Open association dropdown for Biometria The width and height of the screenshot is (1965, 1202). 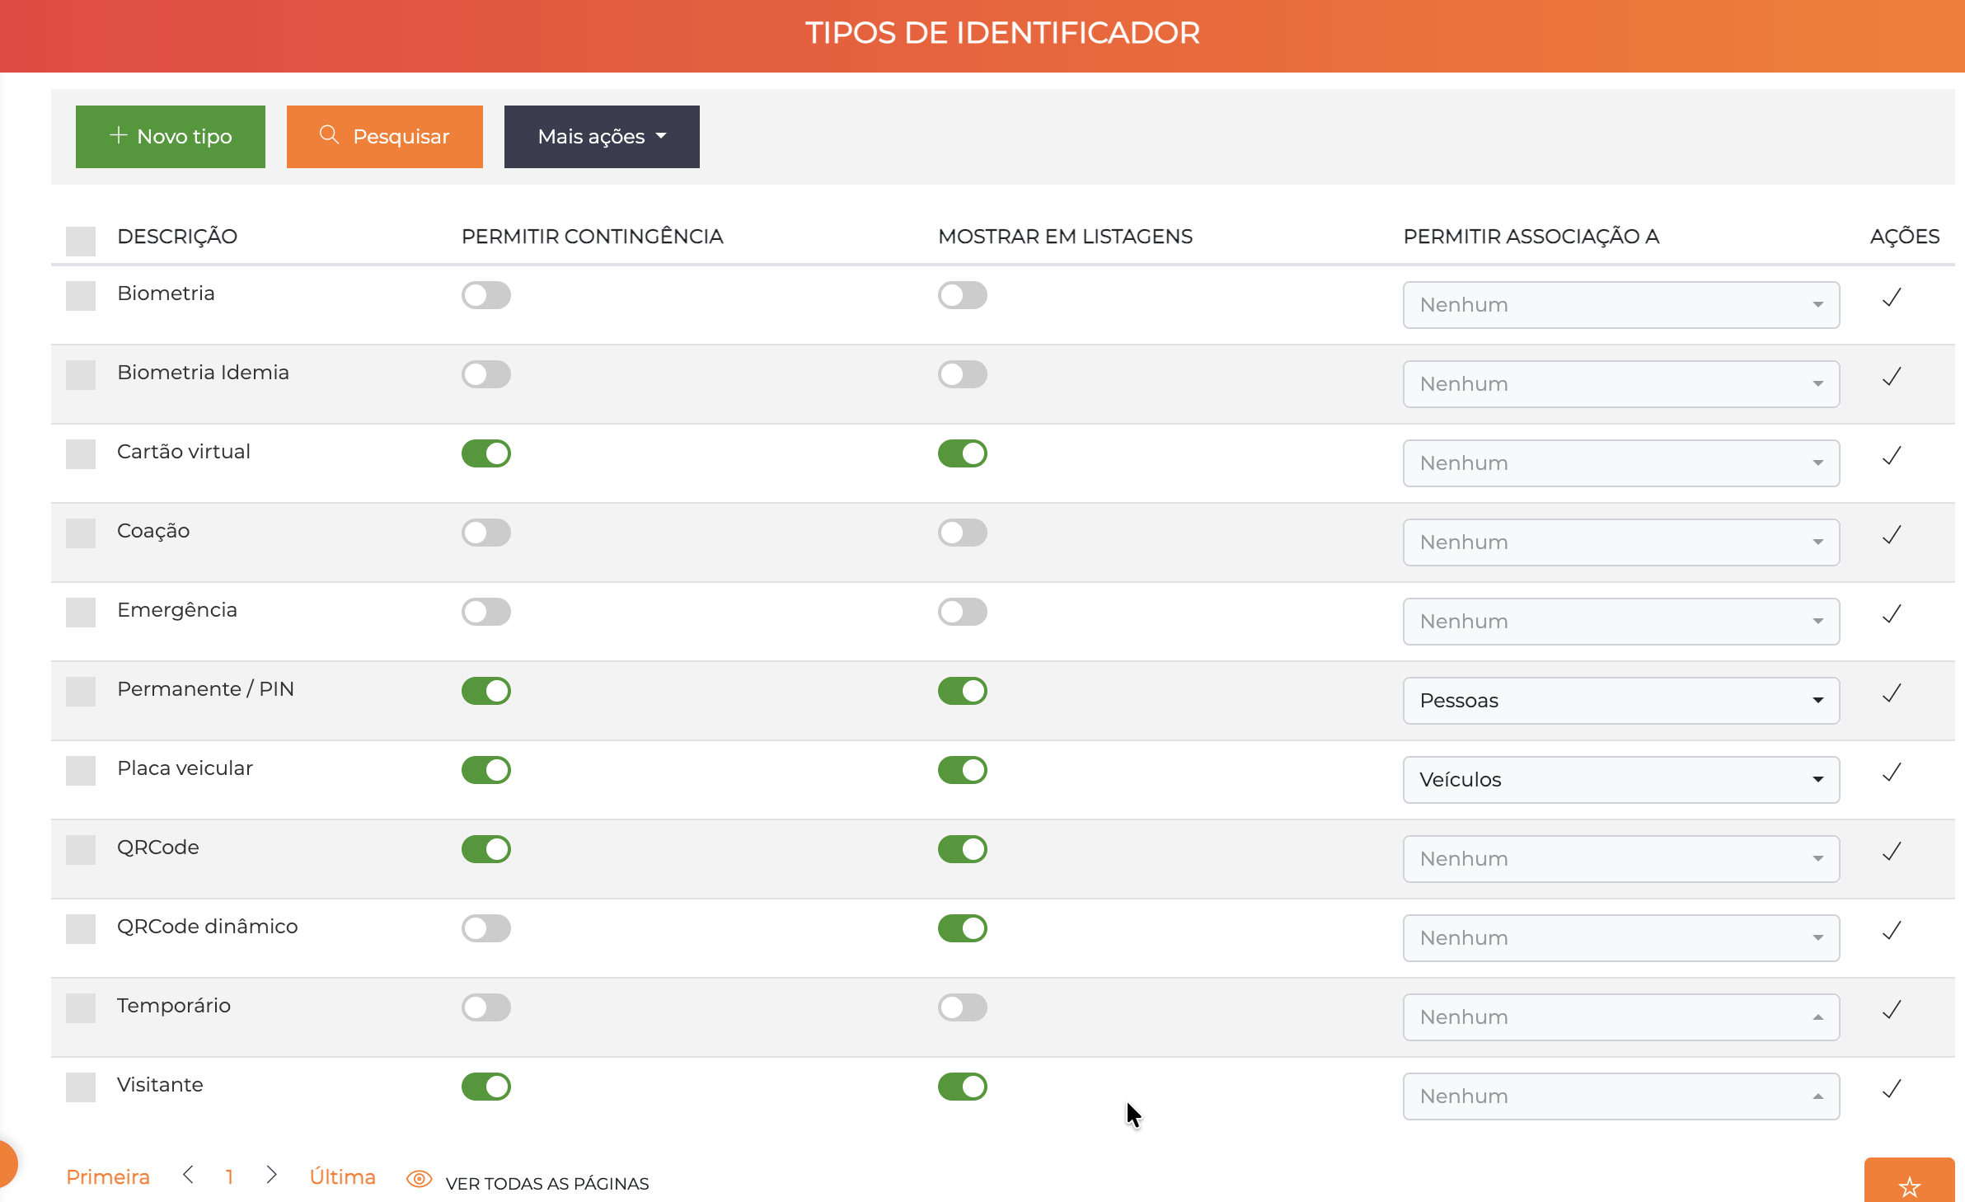tap(1621, 305)
